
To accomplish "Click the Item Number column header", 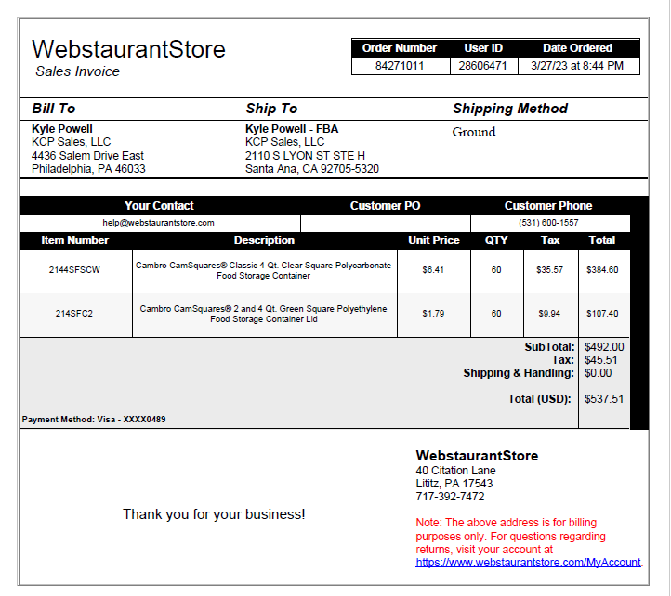I will coord(75,240).
